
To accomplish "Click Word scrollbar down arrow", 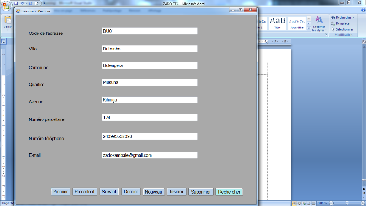I will pos(364,184).
